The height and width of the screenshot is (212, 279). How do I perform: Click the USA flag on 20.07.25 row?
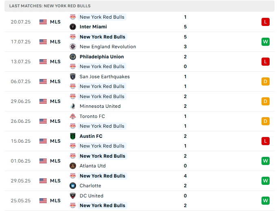43,22
